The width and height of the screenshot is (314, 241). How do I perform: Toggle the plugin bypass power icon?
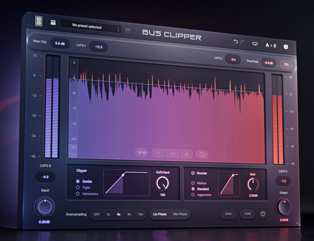(263, 214)
